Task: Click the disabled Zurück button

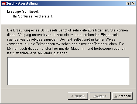Action: click(78, 96)
